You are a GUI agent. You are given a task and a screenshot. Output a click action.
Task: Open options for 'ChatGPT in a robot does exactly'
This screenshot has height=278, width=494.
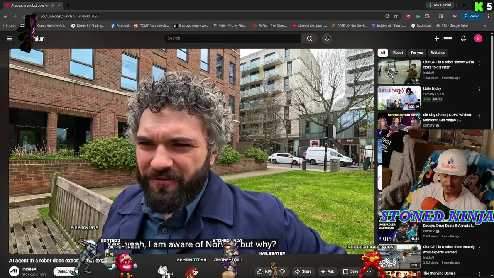point(479,247)
